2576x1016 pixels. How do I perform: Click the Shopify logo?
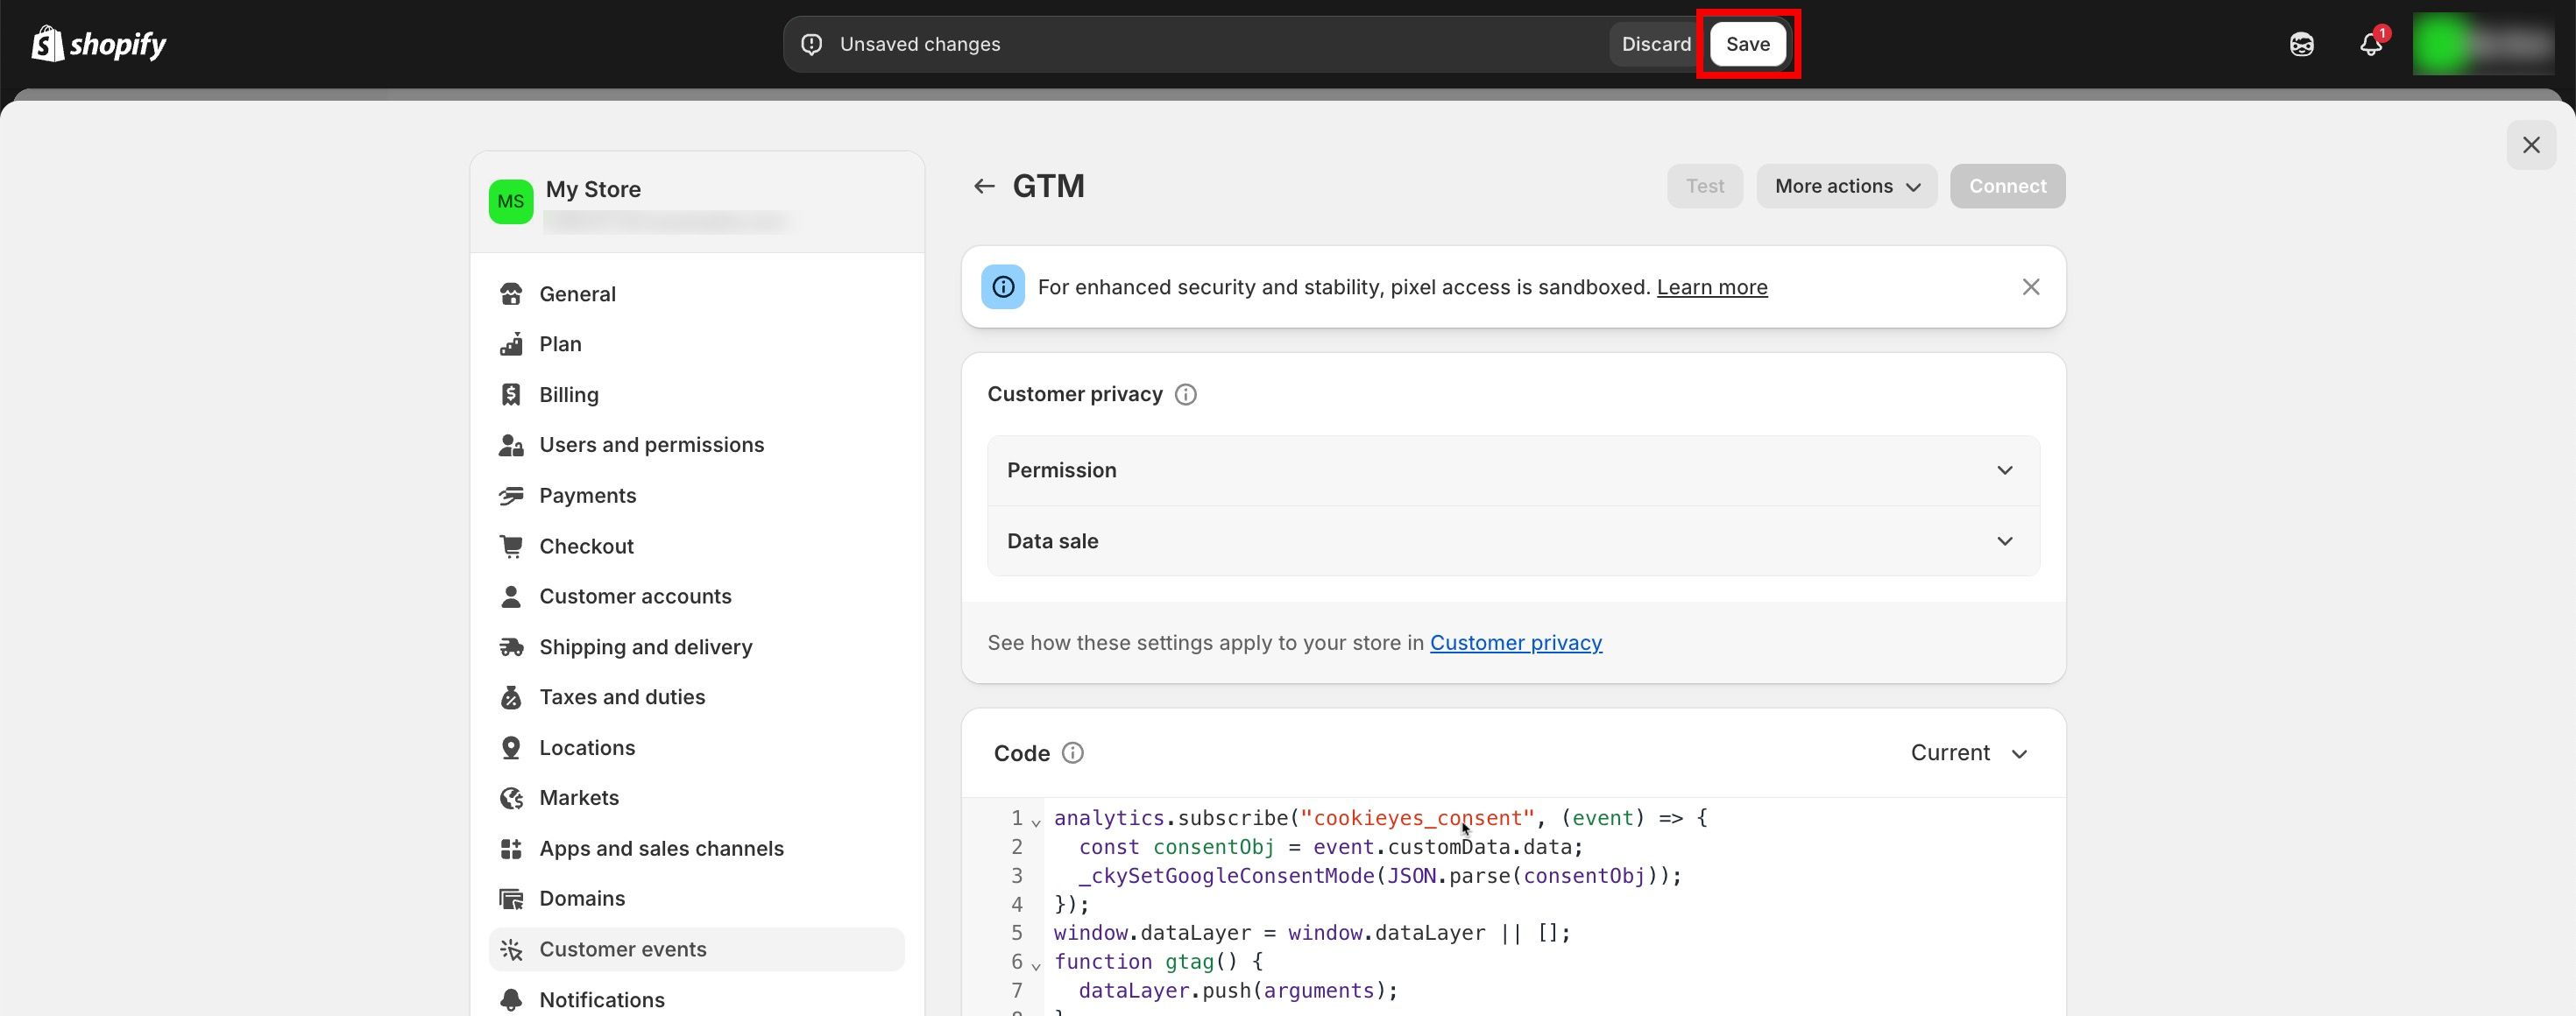99,44
